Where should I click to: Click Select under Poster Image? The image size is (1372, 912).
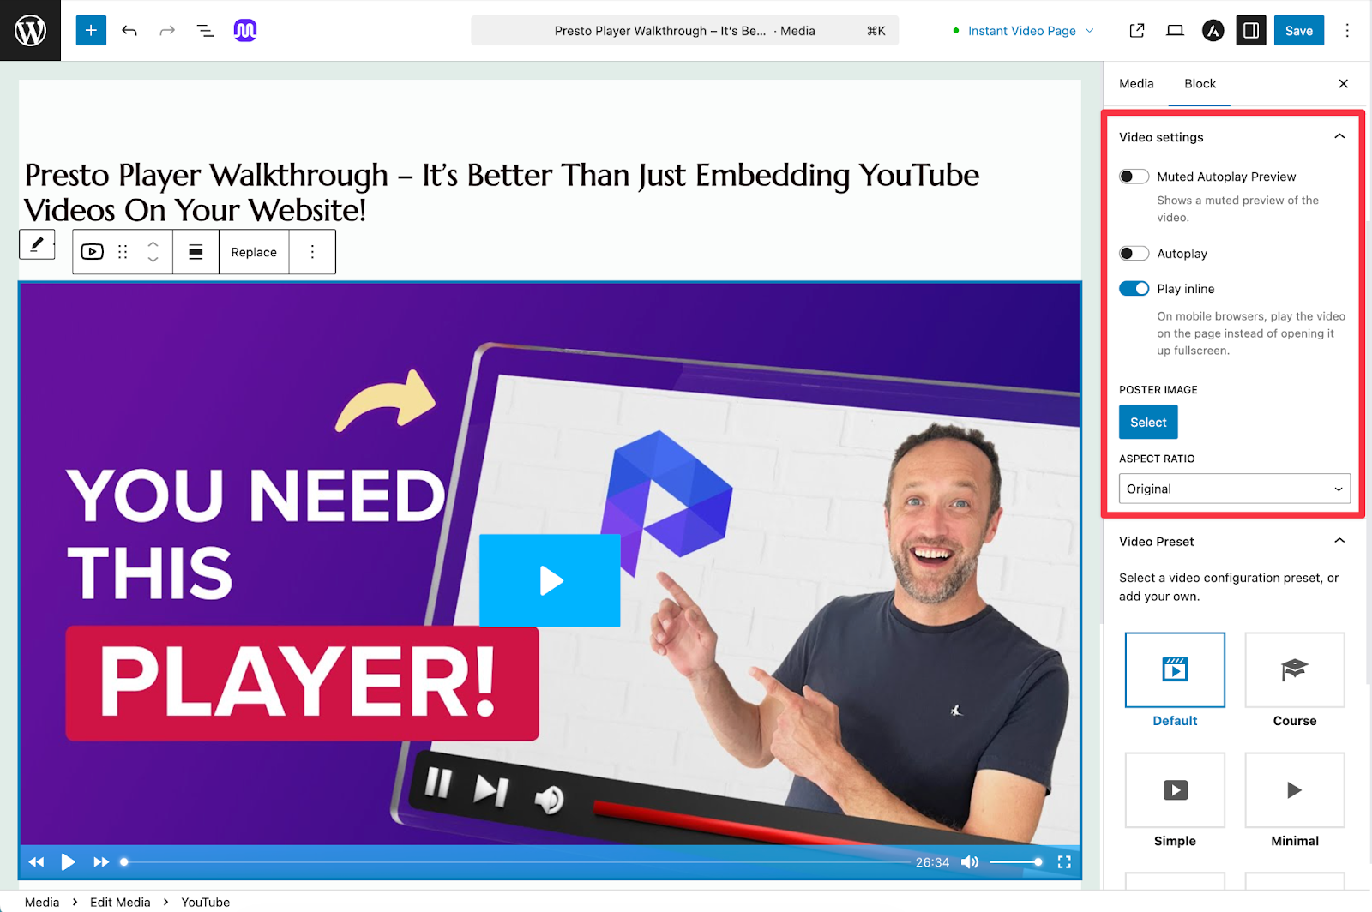tap(1148, 423)
